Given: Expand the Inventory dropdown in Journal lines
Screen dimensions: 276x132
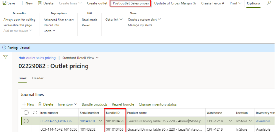Looking at the screenshot, I should pyautogui.click(x=67, y=104).
